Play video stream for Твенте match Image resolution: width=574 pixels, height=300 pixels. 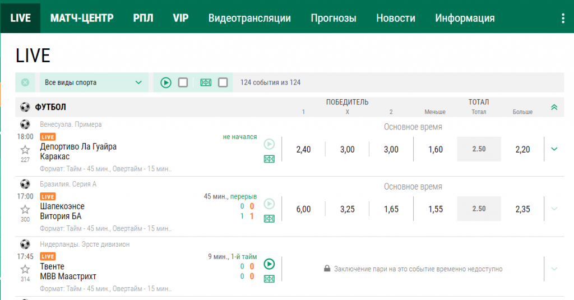coord(269,264)
